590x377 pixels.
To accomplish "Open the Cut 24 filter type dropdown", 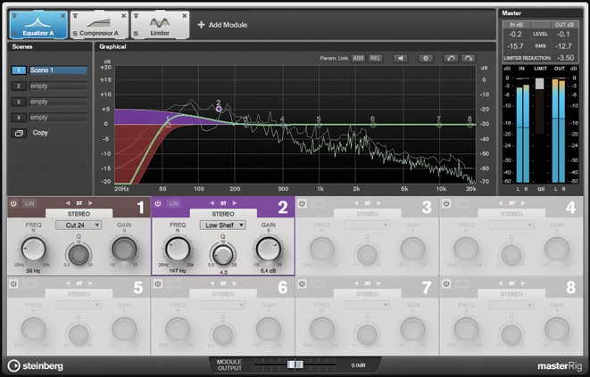I will point(79,225).
